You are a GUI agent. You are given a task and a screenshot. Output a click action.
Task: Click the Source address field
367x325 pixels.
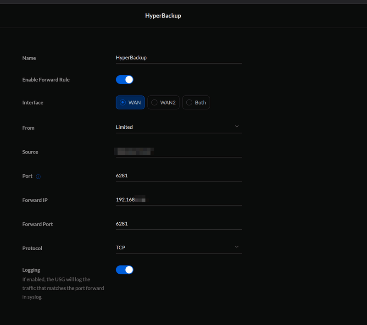tap(178, 152)
